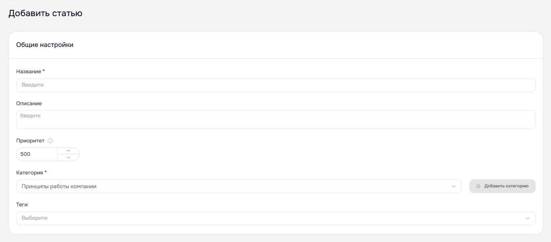The height and width of the screenshot is (242, 551).
Task: Open the Принципы работы компании category selector
Action: pyautogui.click(x=239, y=186)
